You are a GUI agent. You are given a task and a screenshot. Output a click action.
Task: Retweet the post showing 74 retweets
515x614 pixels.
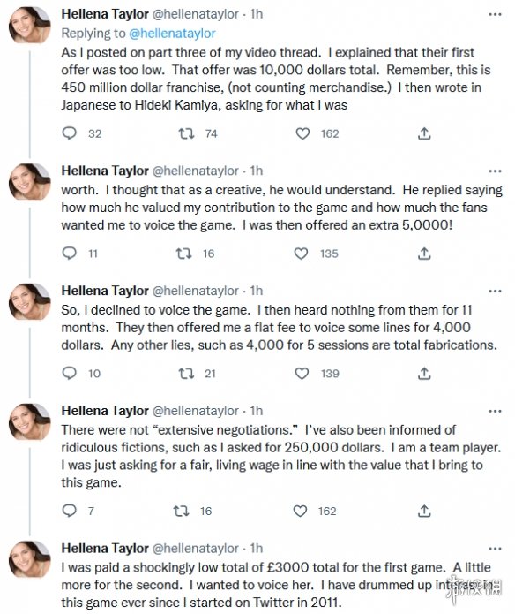click(186, 134)
